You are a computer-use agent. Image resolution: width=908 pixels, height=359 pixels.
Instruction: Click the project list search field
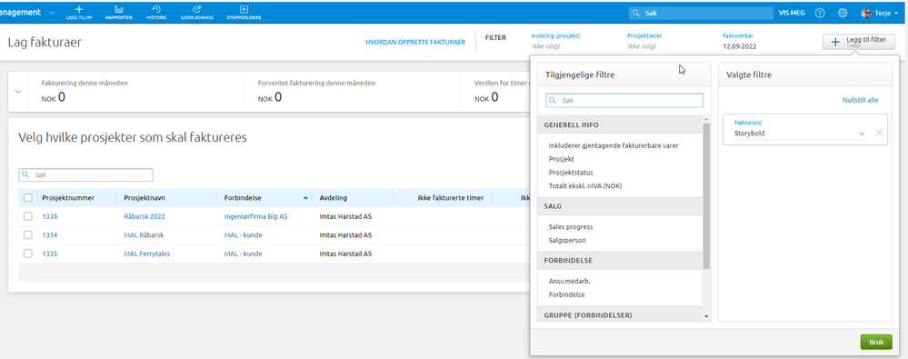[x=85, y=175]
